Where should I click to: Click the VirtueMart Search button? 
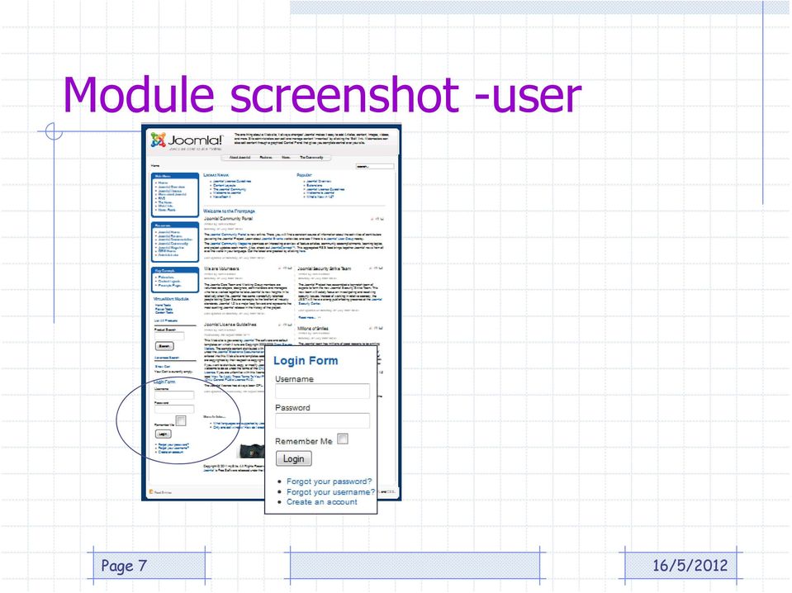click(x=164, y=346)
